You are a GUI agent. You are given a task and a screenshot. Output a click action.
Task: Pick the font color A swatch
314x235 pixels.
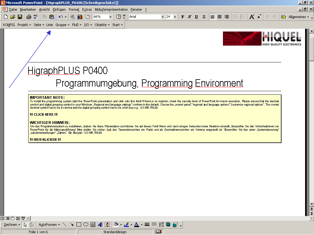point(136,225)
